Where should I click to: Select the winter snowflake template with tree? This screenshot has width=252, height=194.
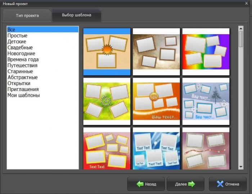pyautogui.click(x=206, y=101)
